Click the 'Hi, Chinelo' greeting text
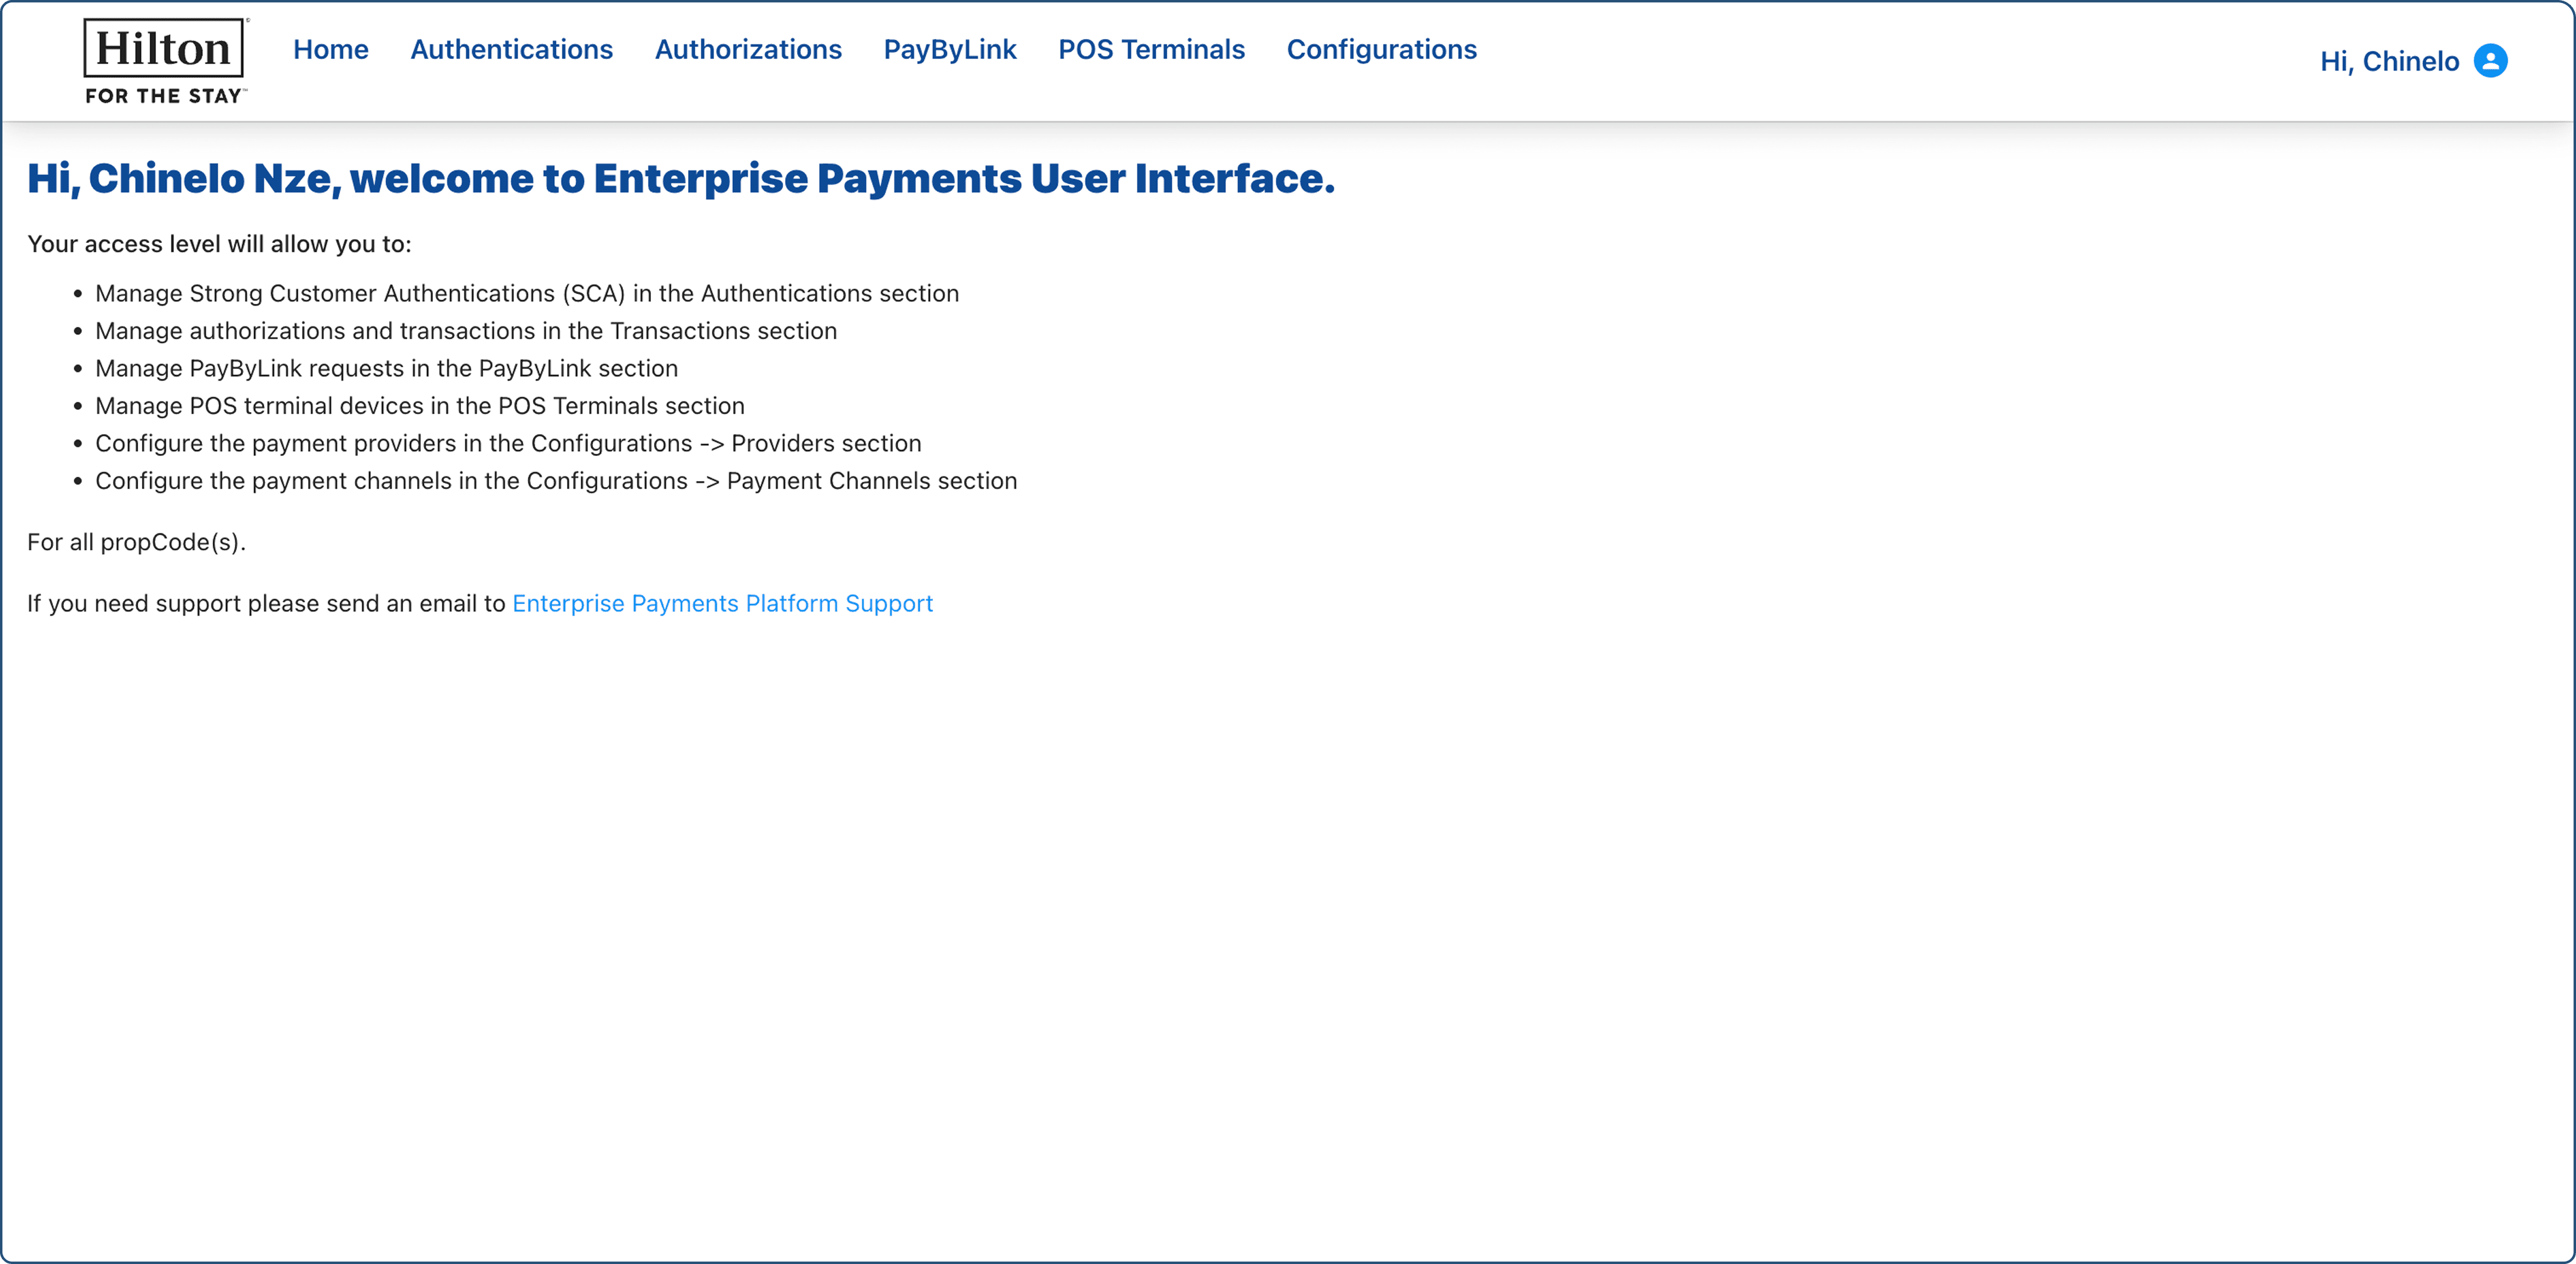2576x1264 pixels. tap(2389, 62)
